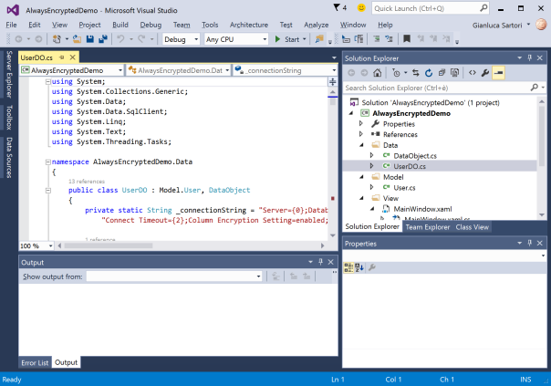Viewport: 551px width, 386px height.
Task: Collapse the Data folder in Solution Explorer
Action: pos(361,144)
